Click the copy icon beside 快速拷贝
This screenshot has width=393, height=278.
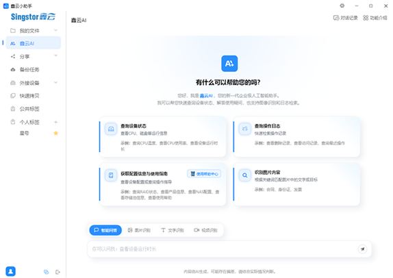point(13,96)
